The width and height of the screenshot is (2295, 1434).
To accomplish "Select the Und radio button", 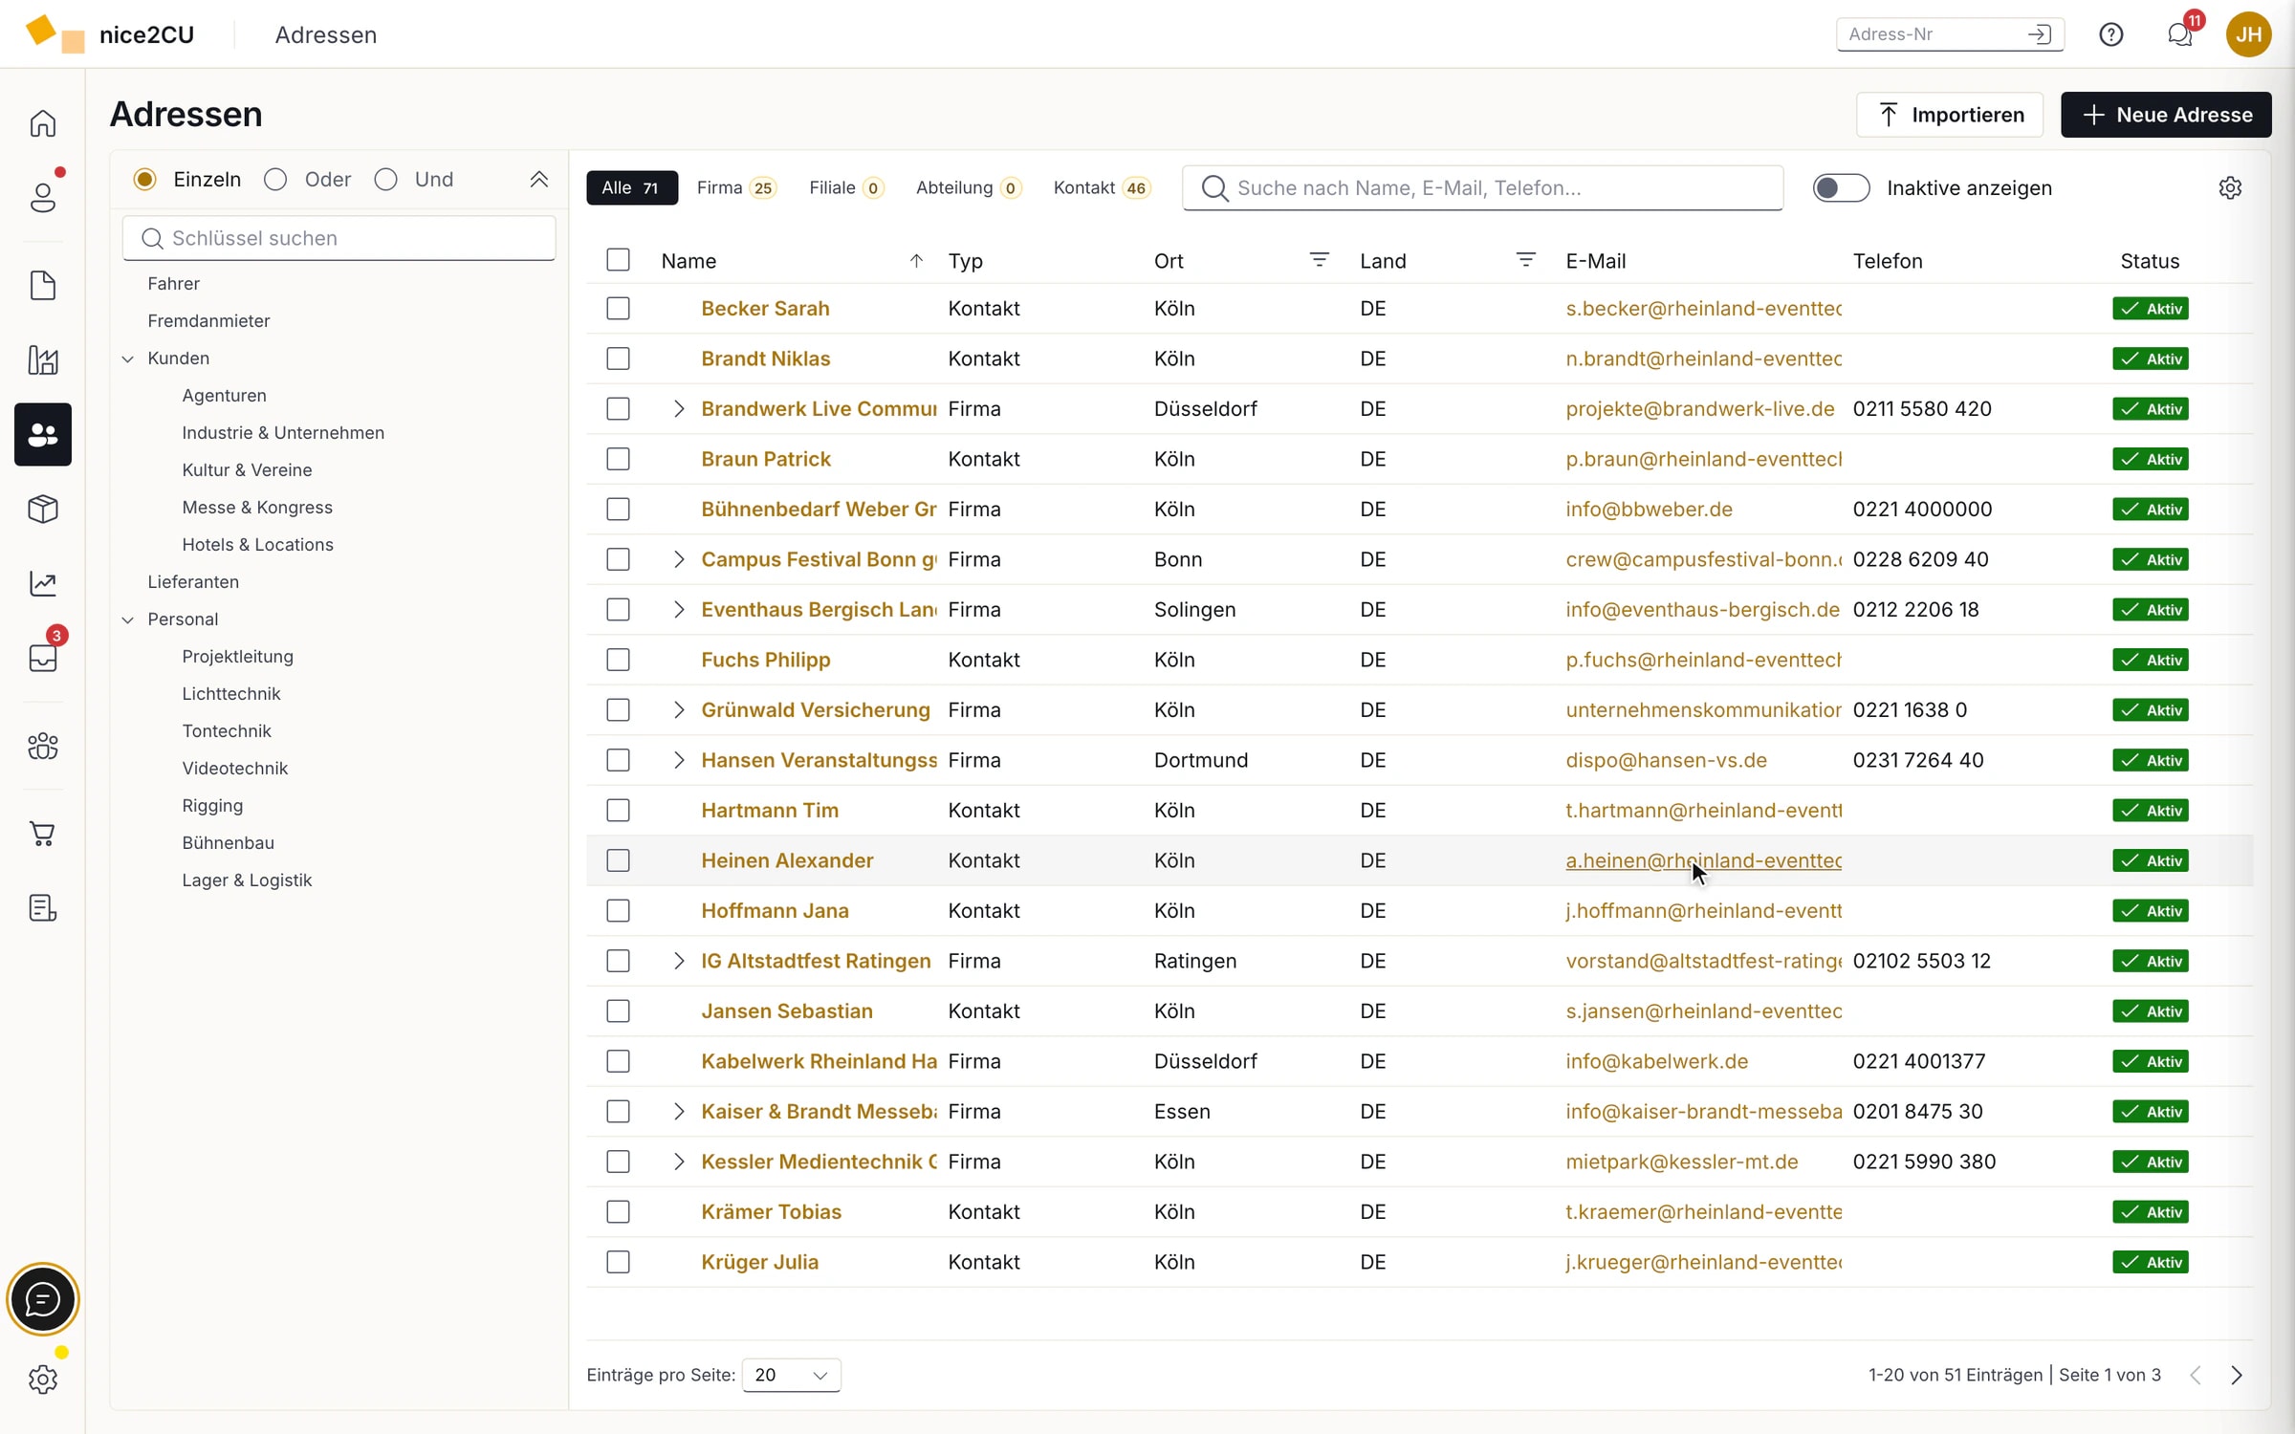I will 385,180.
